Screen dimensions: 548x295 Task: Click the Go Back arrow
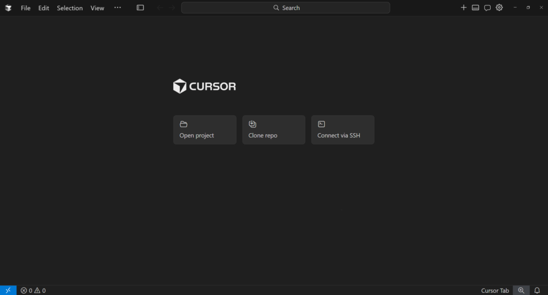click(159, 7)
